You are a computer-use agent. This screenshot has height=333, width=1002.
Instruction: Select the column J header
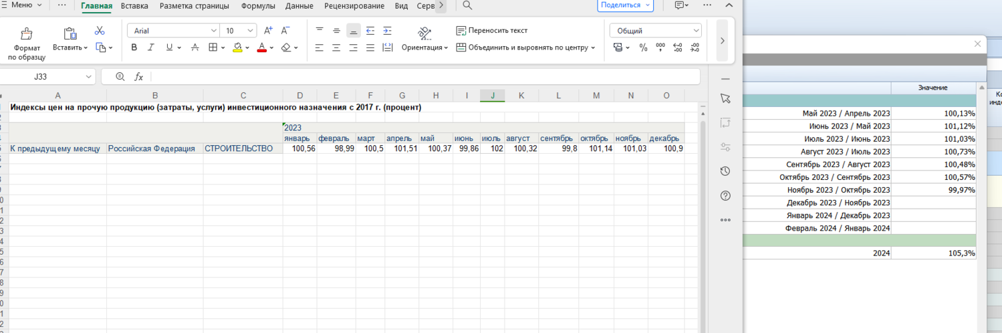[x=493, y=96]
